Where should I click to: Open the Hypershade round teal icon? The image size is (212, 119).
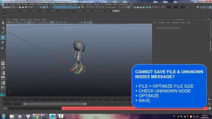[x=147, y=7]
